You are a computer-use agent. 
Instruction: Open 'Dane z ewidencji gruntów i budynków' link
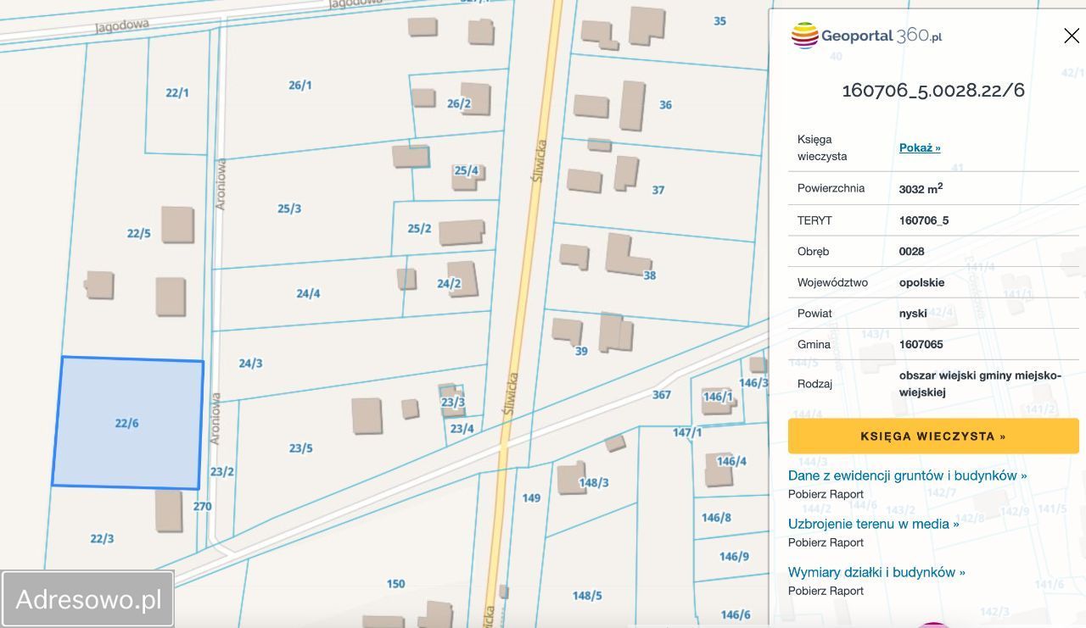907,475
